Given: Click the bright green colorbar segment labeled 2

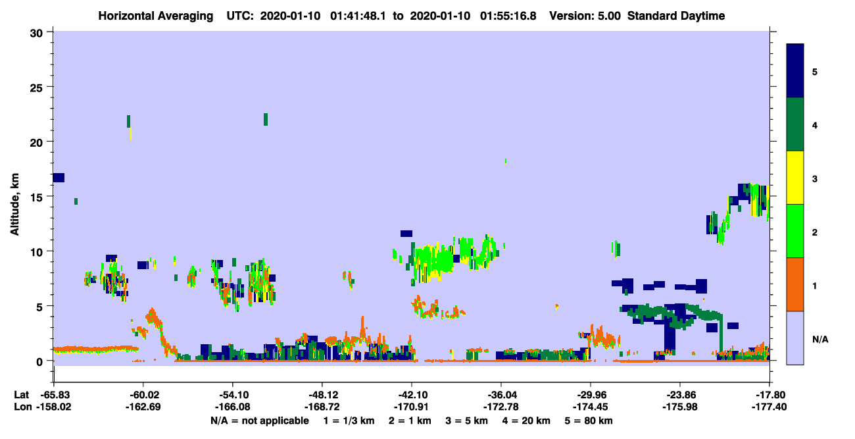Looking at the screenshot, I should [x=795, y=231].
